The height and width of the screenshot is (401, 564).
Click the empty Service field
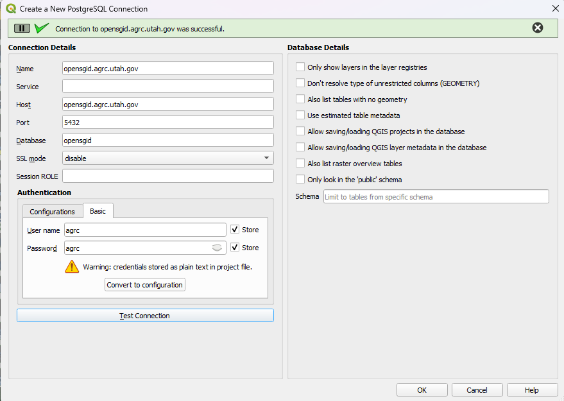point(168,87)
